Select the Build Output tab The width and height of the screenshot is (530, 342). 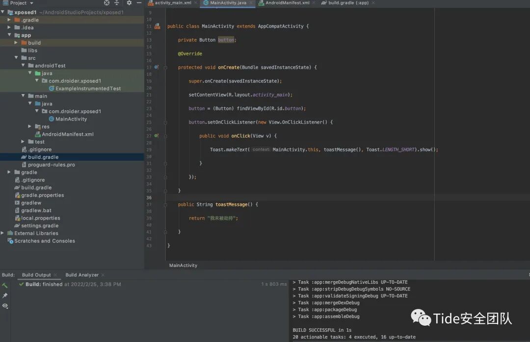pos(36,275)
